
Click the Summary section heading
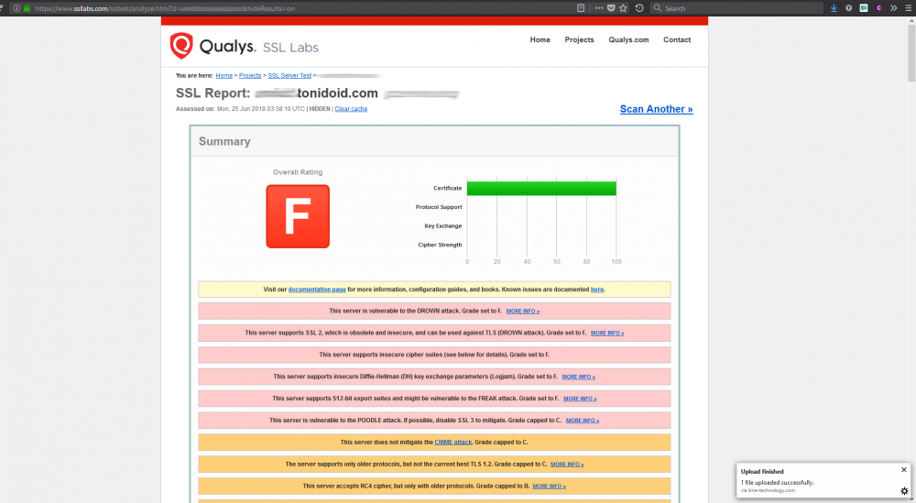pyautogui.click(x=224, y=141)
